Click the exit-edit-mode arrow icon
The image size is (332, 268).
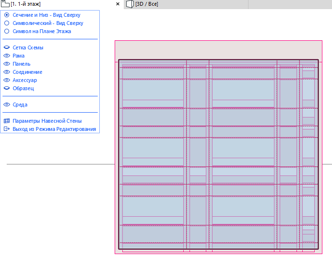[7, 129]
